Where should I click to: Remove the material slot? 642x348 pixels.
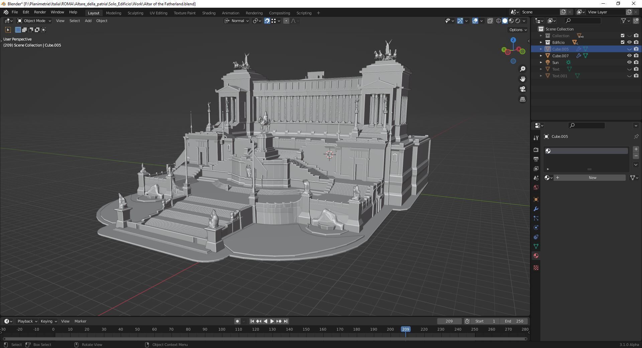pos(636,156)
